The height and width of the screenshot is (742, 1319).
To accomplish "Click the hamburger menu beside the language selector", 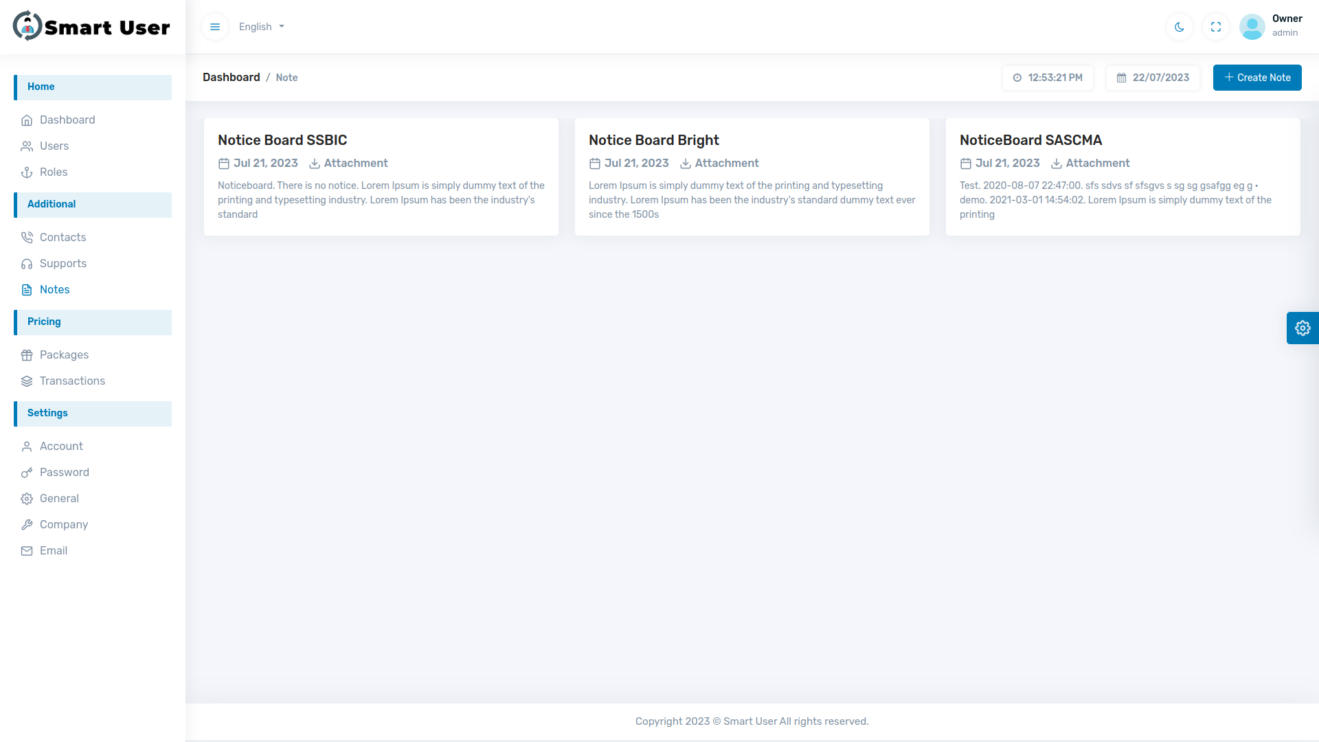I will pos(214,26).
